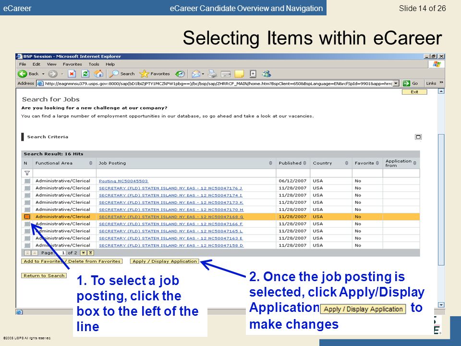This screenshot has height=346, width=461.
Task: Select row box for NC50047163 E
Action: point(27,238)
